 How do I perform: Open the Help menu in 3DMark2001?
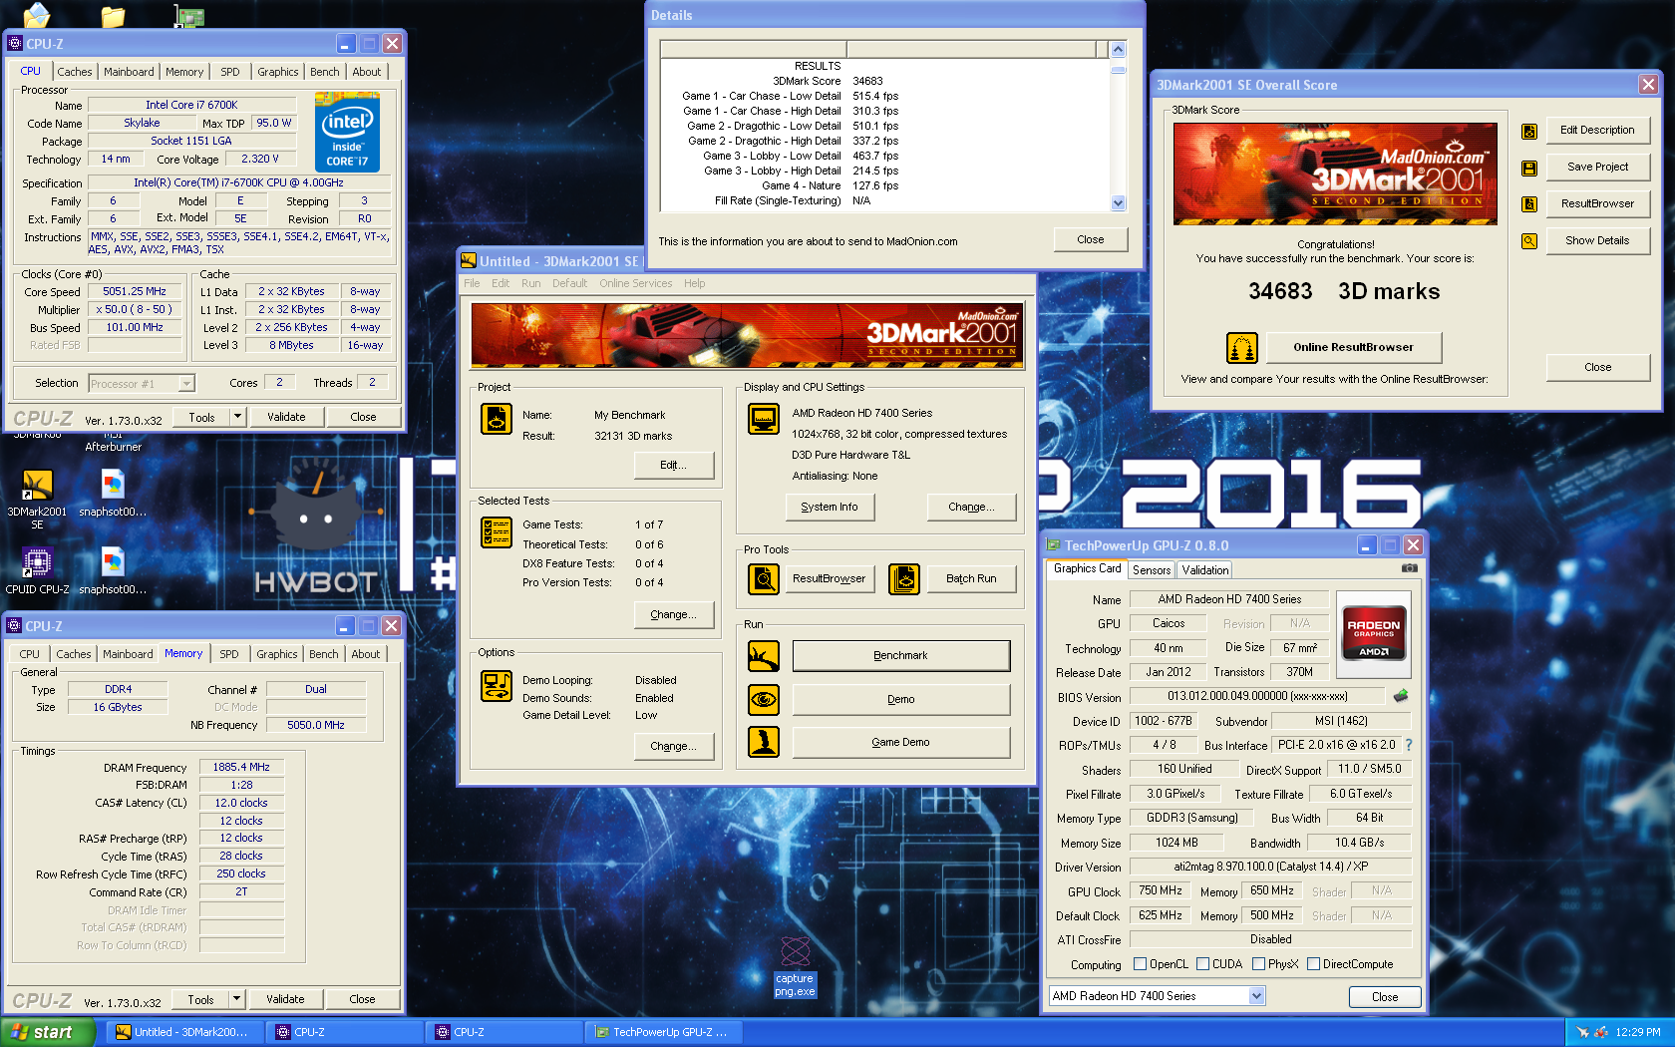[694, 283]
